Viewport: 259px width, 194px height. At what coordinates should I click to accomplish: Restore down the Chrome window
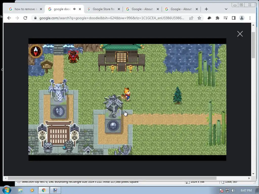click(x=241, y=5)
